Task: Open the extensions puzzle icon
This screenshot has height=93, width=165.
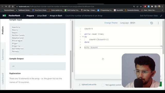Action: [152, 6]
